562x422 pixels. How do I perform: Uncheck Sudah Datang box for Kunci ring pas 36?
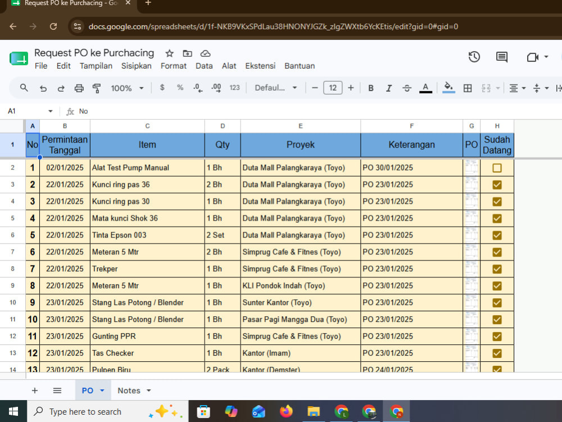point(497,185)
